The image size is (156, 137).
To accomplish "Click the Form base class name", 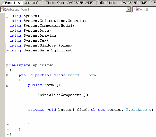I will click(x=91, y=75).
